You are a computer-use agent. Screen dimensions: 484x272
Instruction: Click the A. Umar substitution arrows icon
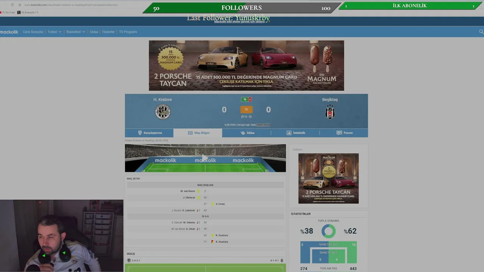[198, 229]
